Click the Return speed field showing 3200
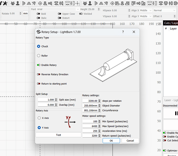The width and height of the screenshot is (178, 156). coord(90,136)
